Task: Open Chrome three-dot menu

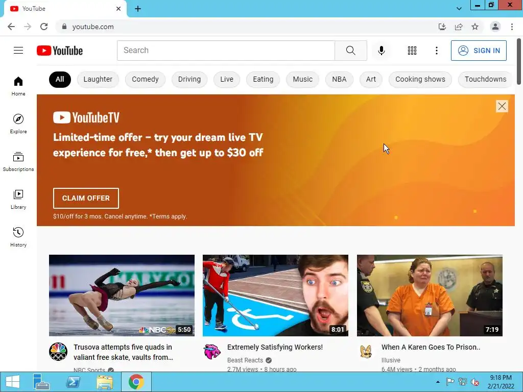Action: [x=512, y=27]
